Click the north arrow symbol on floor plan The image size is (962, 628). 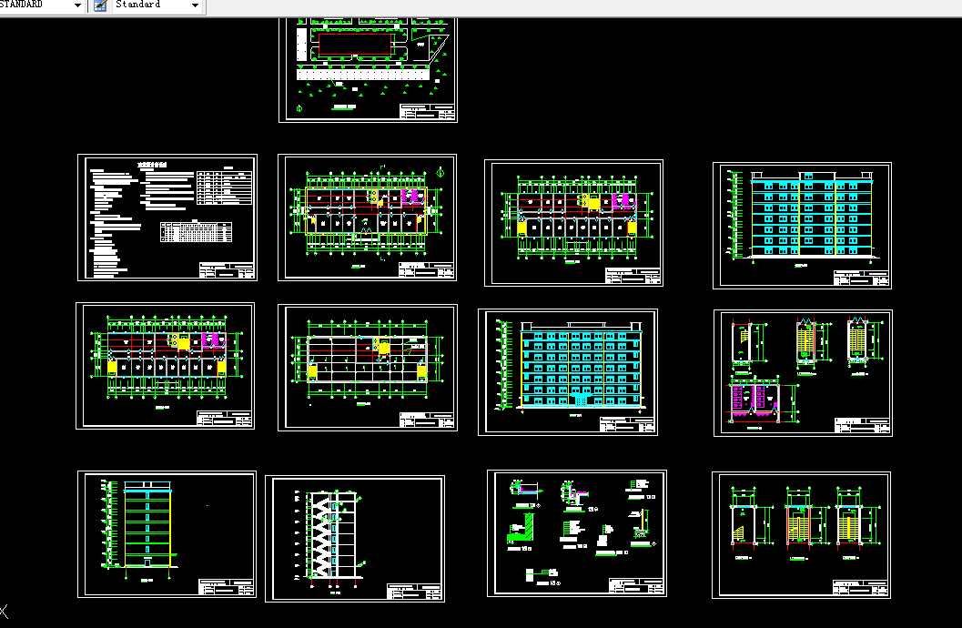(440, 172)
